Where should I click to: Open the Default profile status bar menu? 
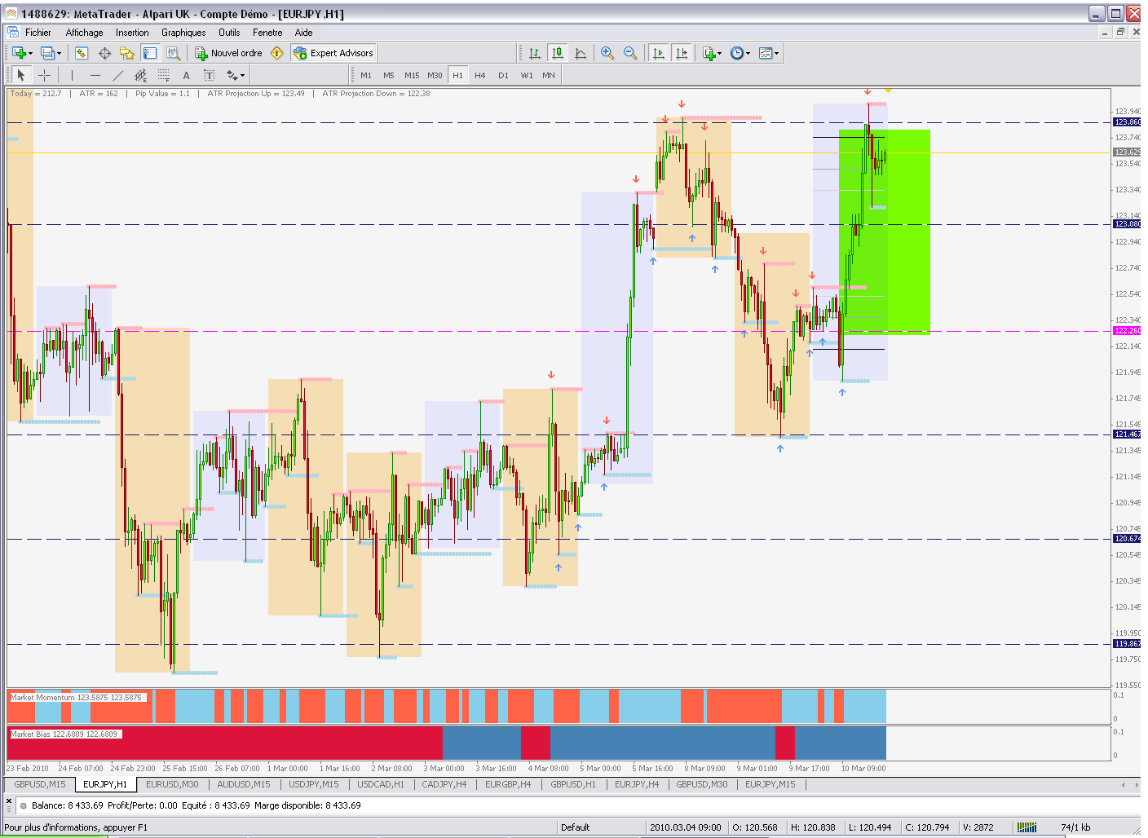click(575, 827)
